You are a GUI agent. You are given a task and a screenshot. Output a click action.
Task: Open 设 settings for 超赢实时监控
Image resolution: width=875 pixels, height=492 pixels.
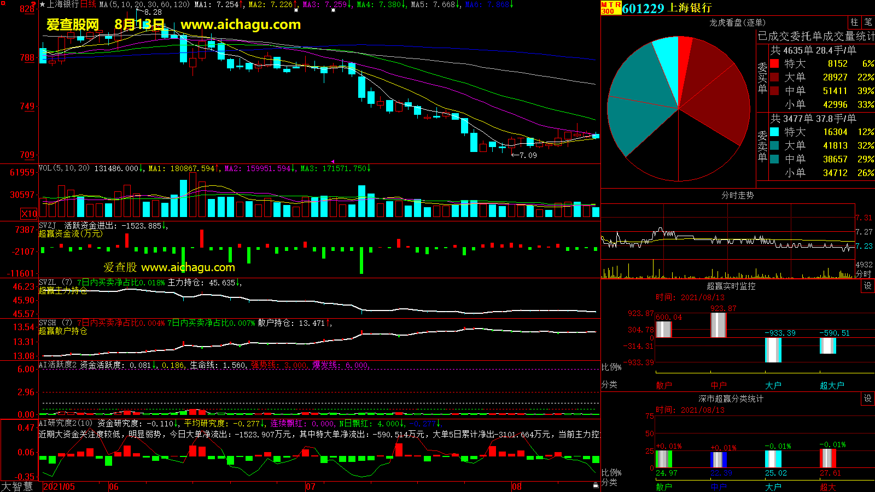coord(867,286)
